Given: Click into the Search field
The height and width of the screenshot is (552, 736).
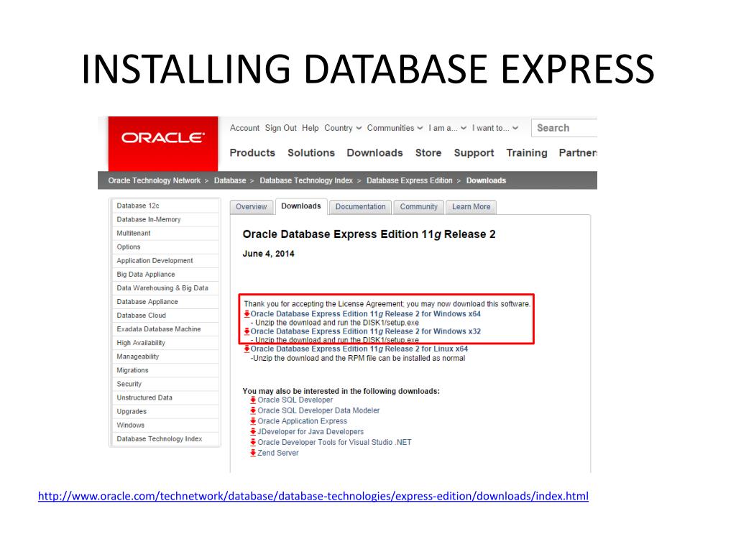Looking at the screenshot, I should click(x=564, y=128).
